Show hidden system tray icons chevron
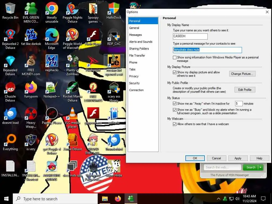 pyautogui.click(x=219, y=199)
